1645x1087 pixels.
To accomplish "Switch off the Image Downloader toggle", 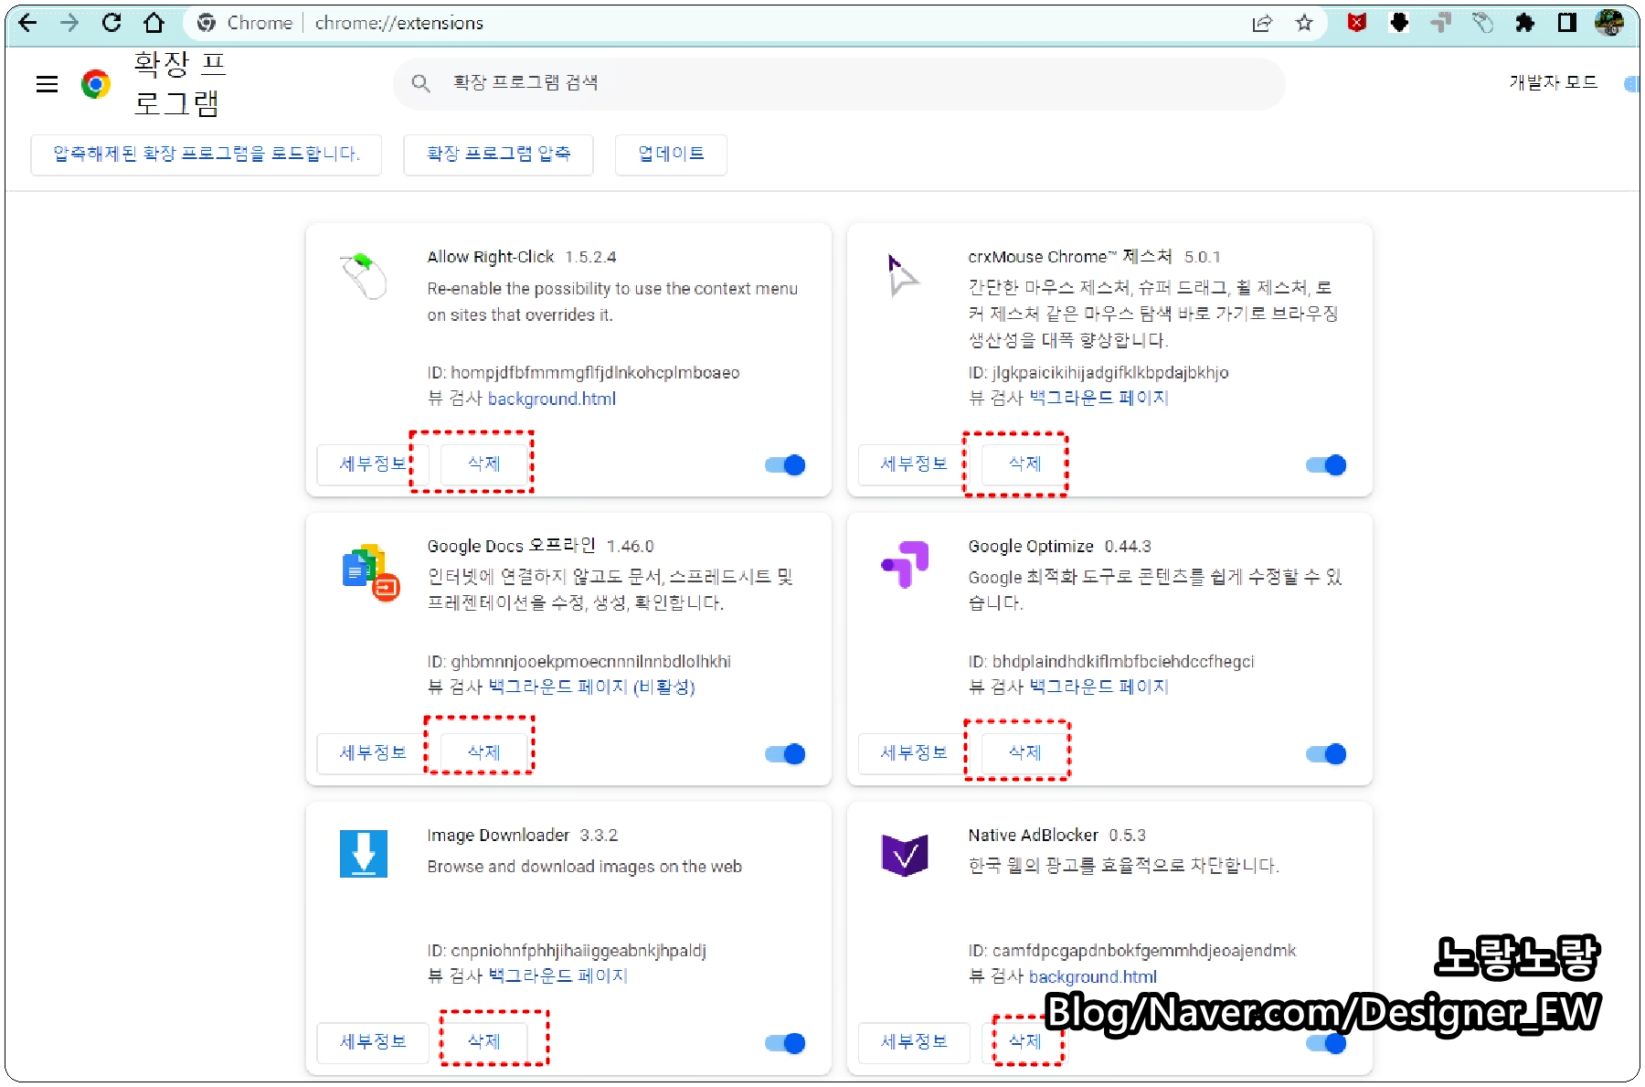I will (785, 1043).
